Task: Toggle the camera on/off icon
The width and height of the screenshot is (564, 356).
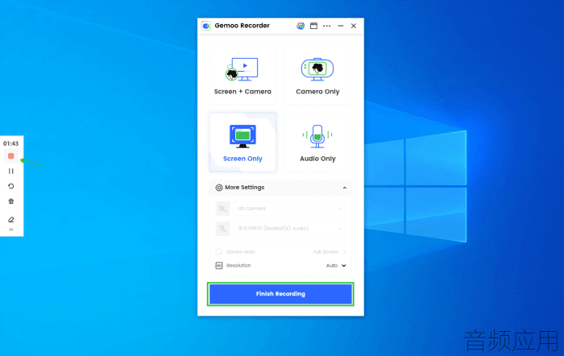Action: 222,209
